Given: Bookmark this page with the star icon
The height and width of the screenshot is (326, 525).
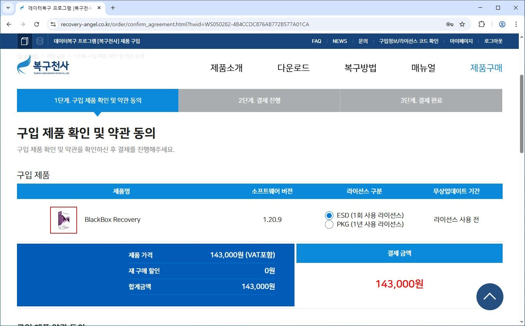Looking at the screenshot, I should click(462, 24).
